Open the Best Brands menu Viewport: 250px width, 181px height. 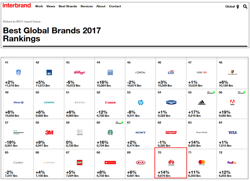click(68, 7)
